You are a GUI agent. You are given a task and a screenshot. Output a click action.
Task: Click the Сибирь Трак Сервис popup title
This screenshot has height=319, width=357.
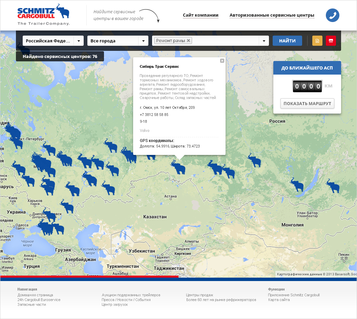(160, 66)
